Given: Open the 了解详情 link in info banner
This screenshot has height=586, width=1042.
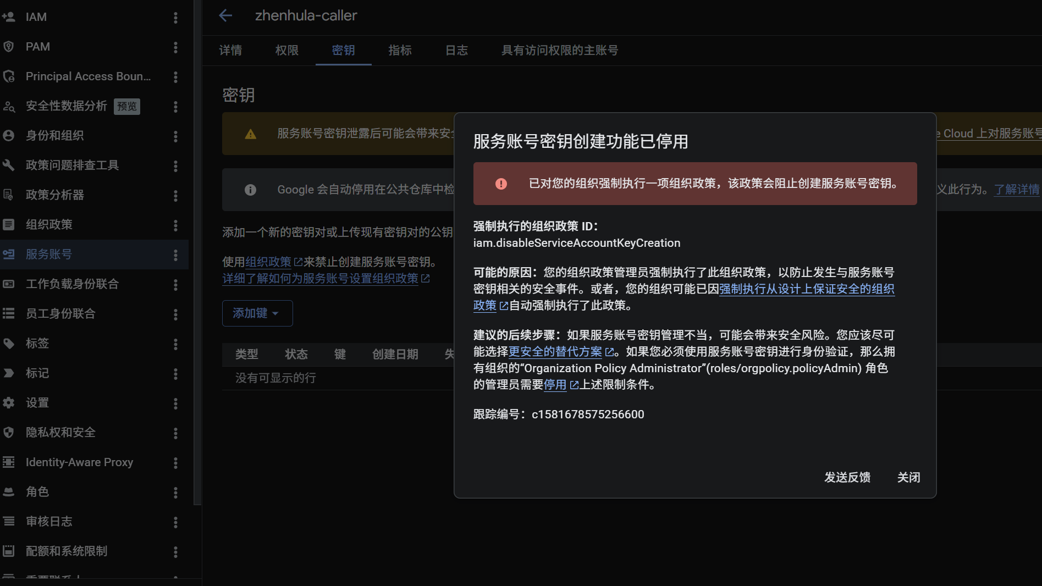Looking at the screenshot, I should pos(1017,190).
